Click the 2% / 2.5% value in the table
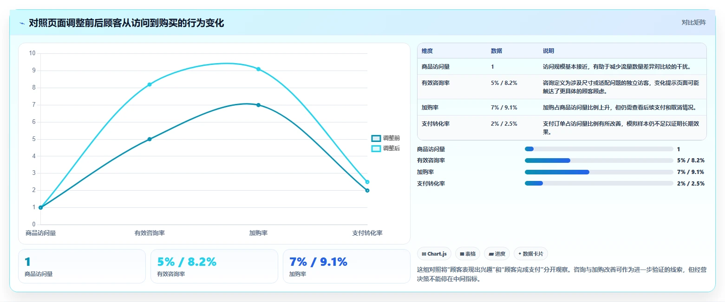The height and width of the screenshot is (302, 725). (x=504, y=124)
